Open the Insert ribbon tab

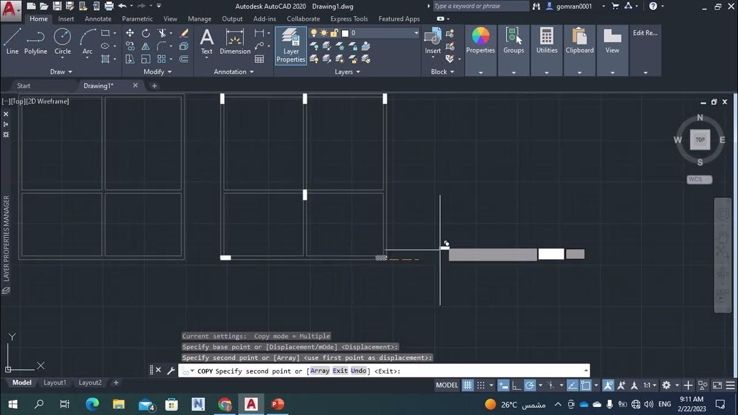pos(66,19)
